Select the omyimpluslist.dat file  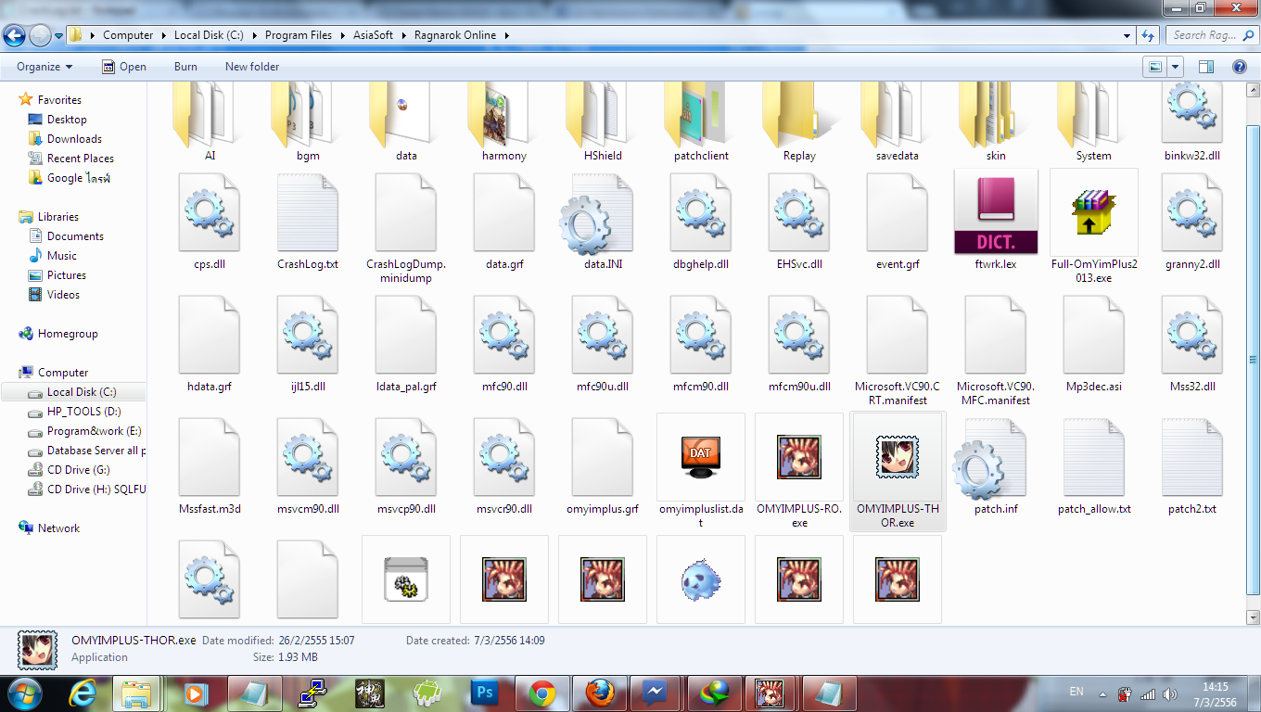(701, 471)
